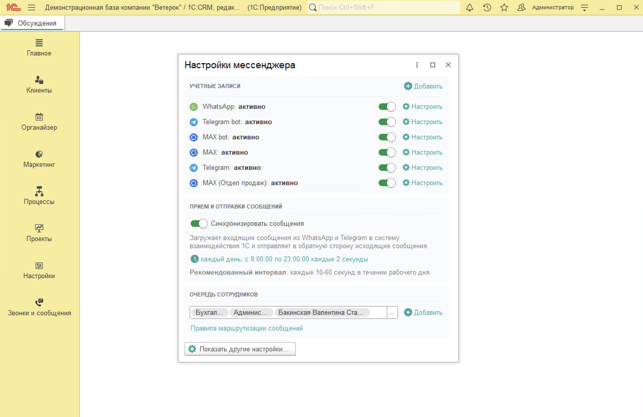The height and width of the screenshot is (417, 643).
Task: Open Правила маршрутизации сообщений link
Action: pyautogui.click(x=247, y=329)
